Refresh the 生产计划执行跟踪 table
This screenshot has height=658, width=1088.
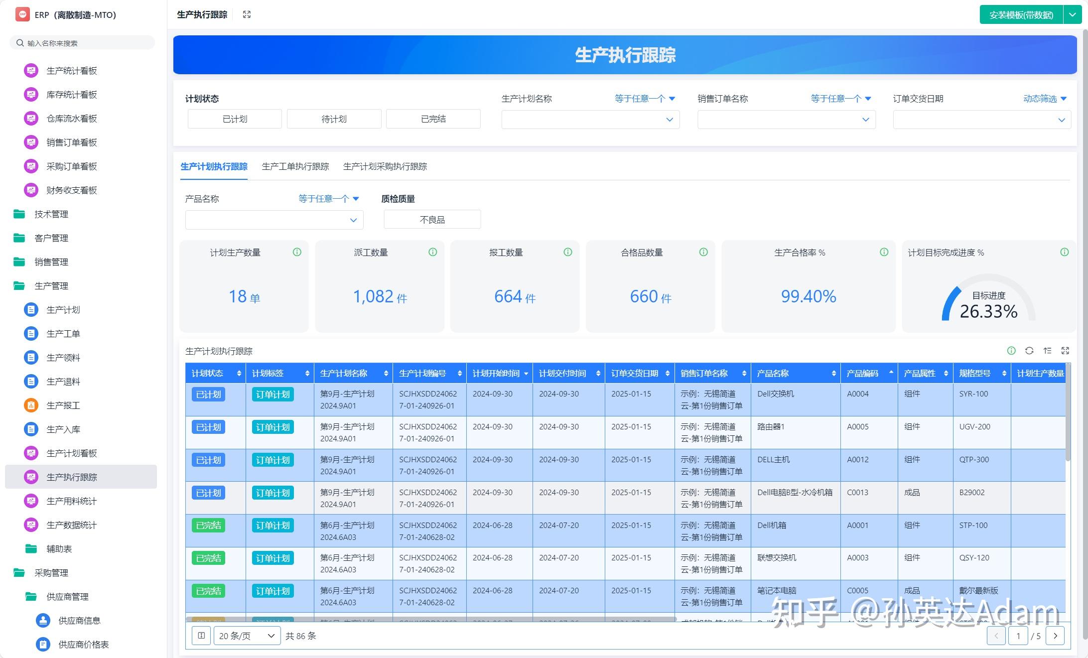(1029, 351)
